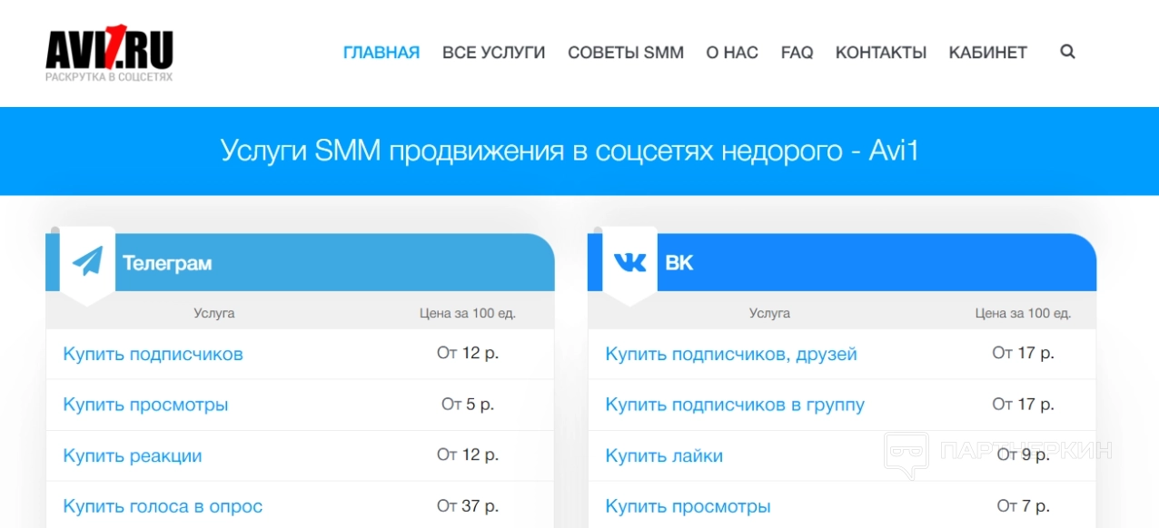Image resolution: width=1159 pixels, height=528 pixels.
Task: Click price От 12 р. for Купить реакции
Action: [468, 455]
